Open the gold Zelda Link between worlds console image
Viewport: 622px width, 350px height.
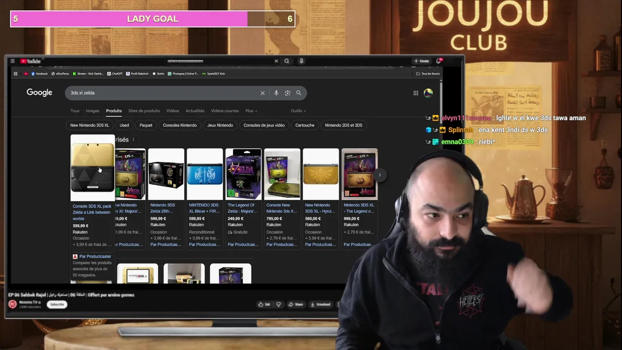pos(92,168)
